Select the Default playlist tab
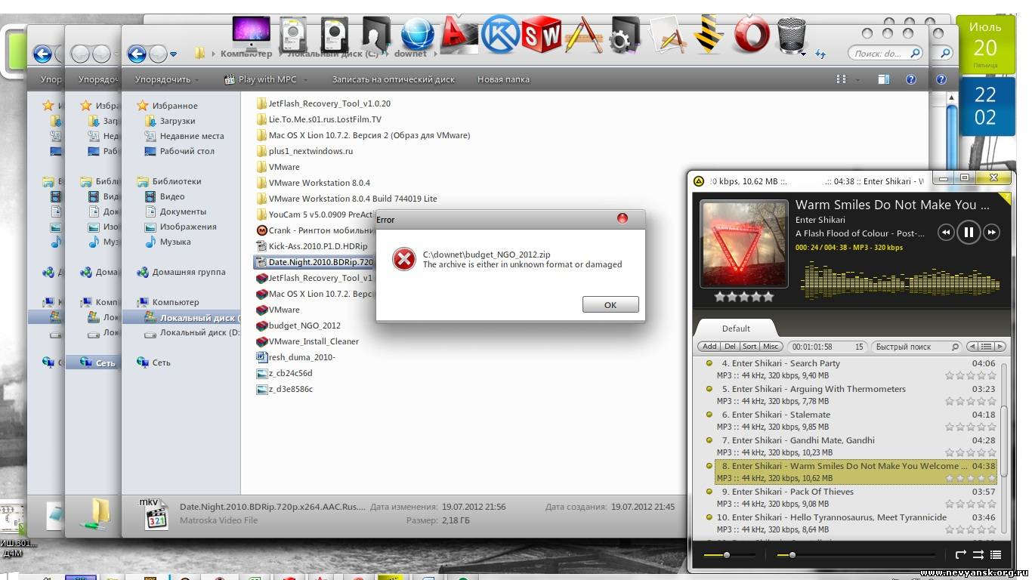This screenshot has height=580, width=1032. pyautogui.click(x=736, y=329)
